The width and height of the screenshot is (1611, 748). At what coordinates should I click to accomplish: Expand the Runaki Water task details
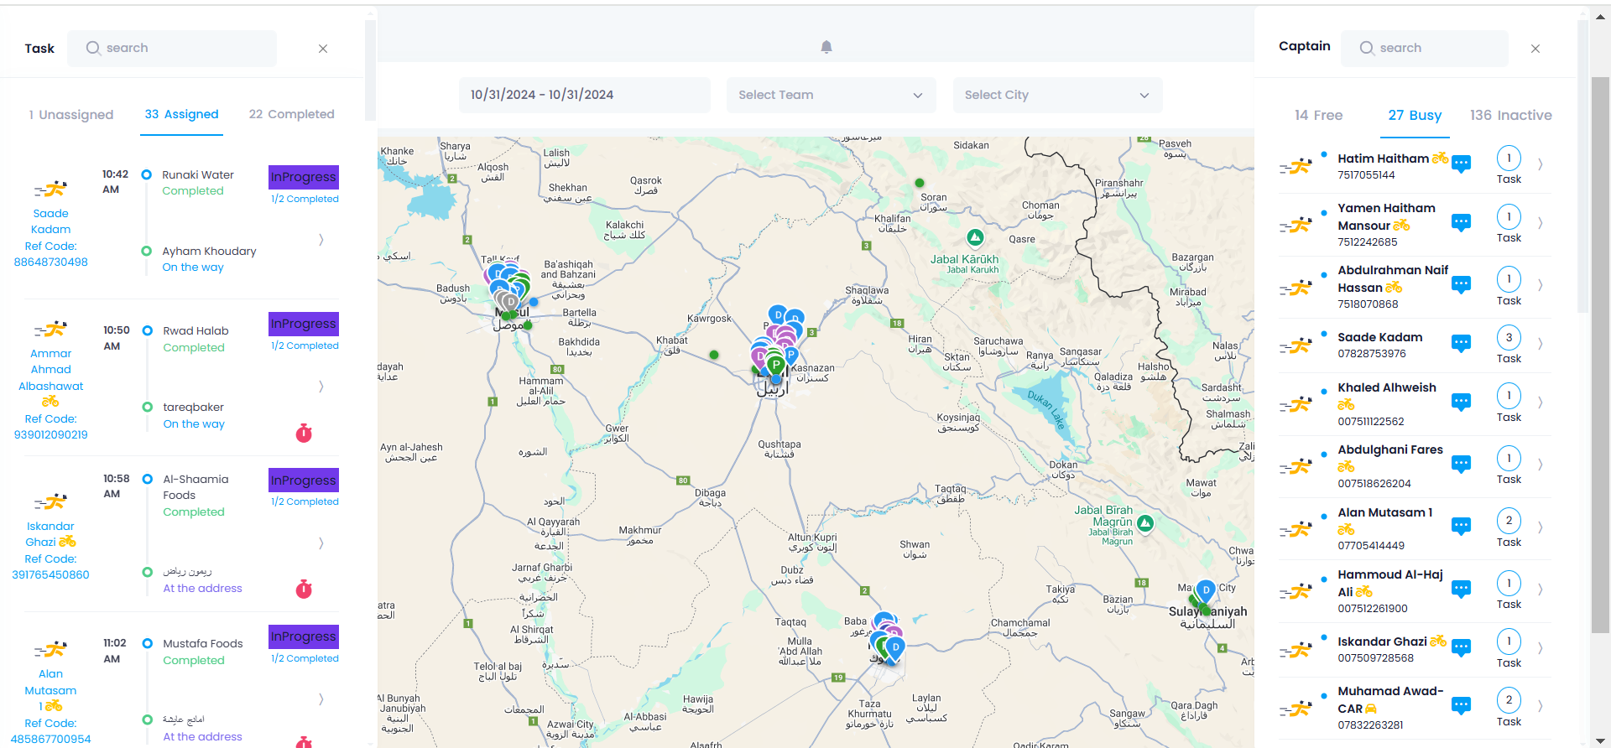(x=321, y=240)
